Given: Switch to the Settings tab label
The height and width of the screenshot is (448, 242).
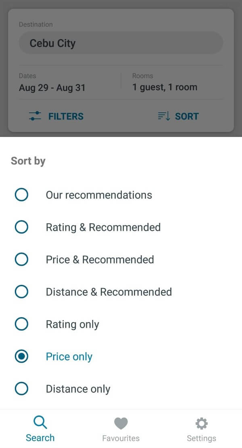Looking at the screenshot, I should (x=201, y=438).
